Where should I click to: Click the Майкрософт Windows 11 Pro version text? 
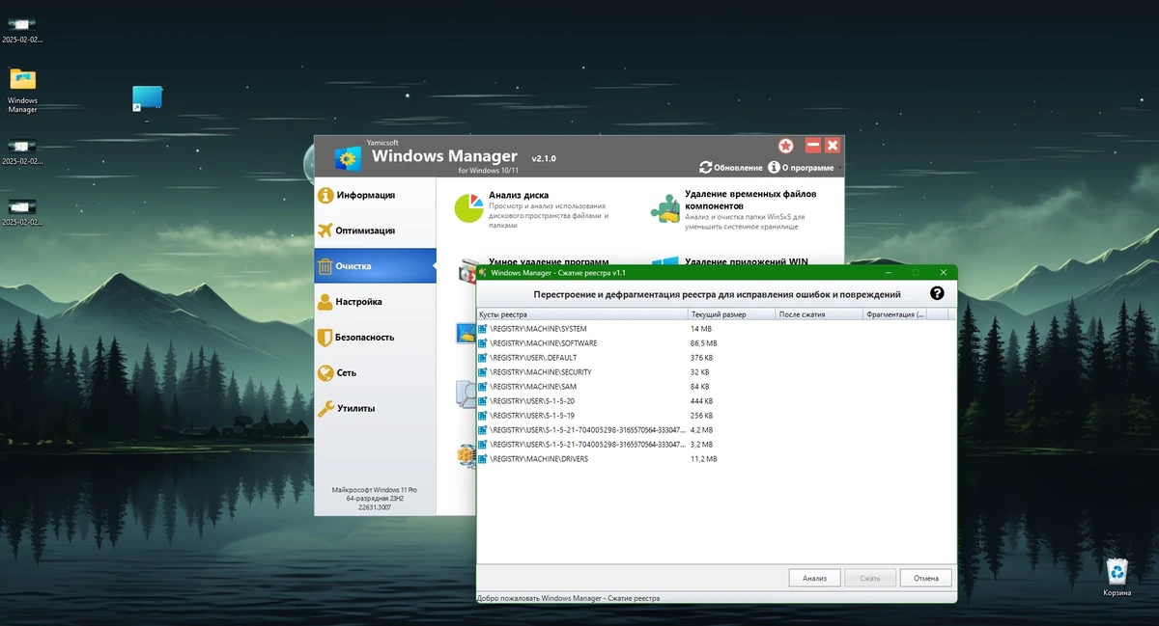(375, 489)
